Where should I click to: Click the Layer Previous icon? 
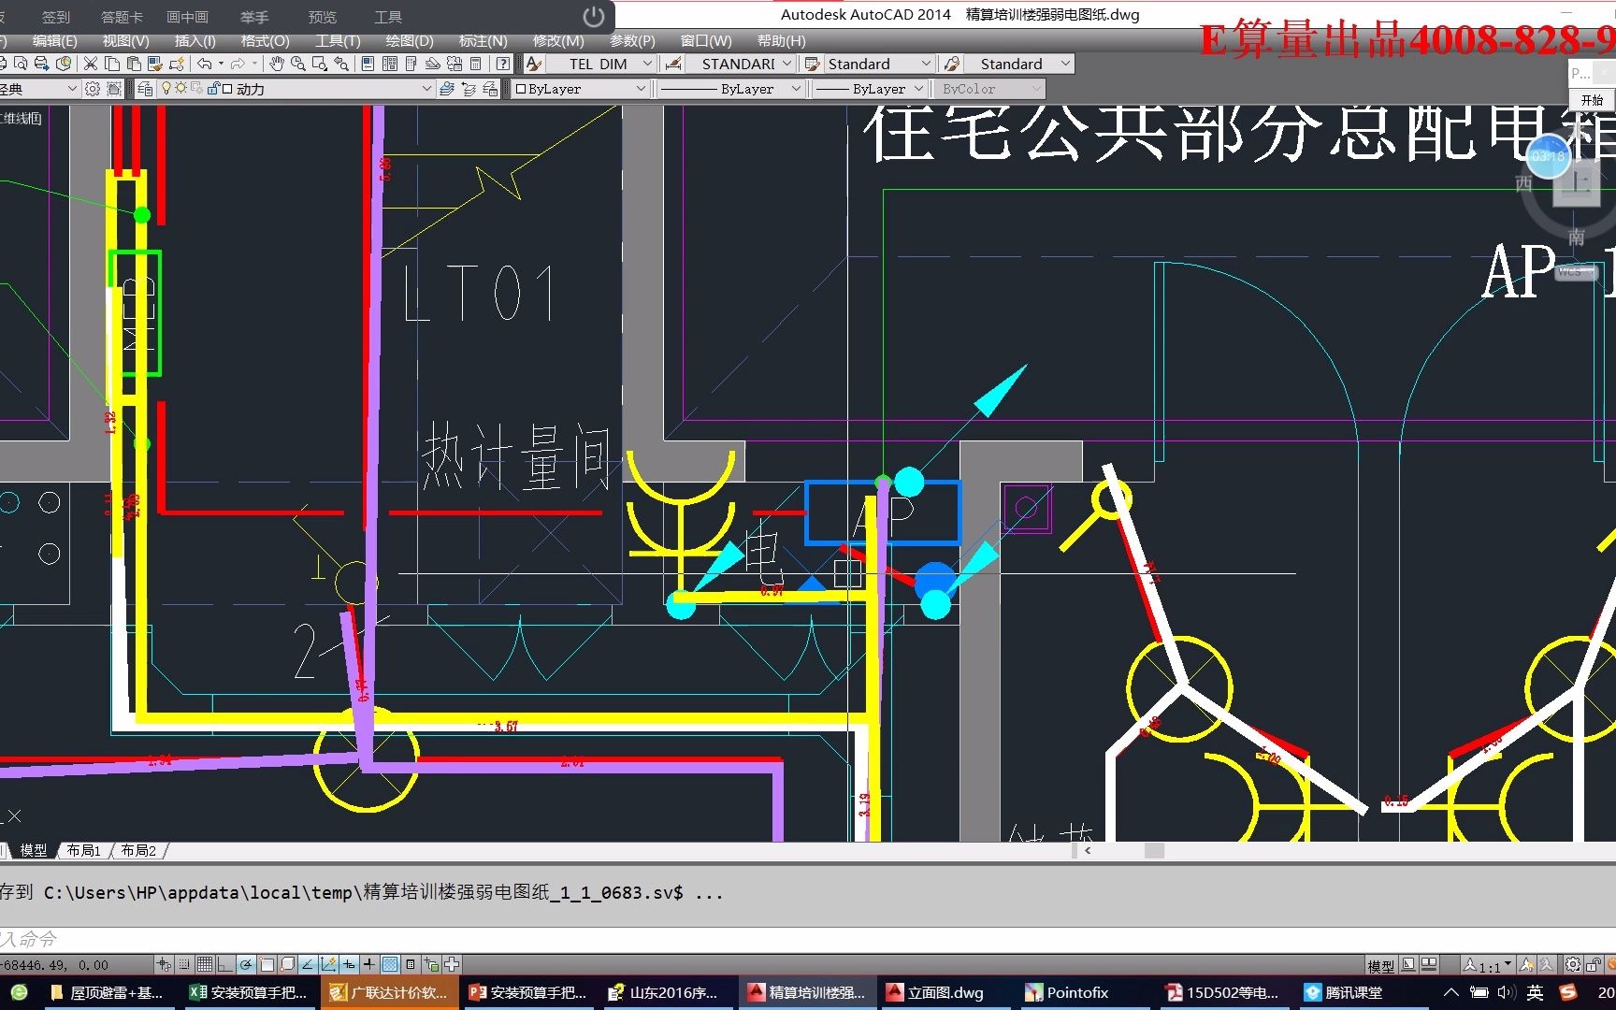tap(469, 89)
